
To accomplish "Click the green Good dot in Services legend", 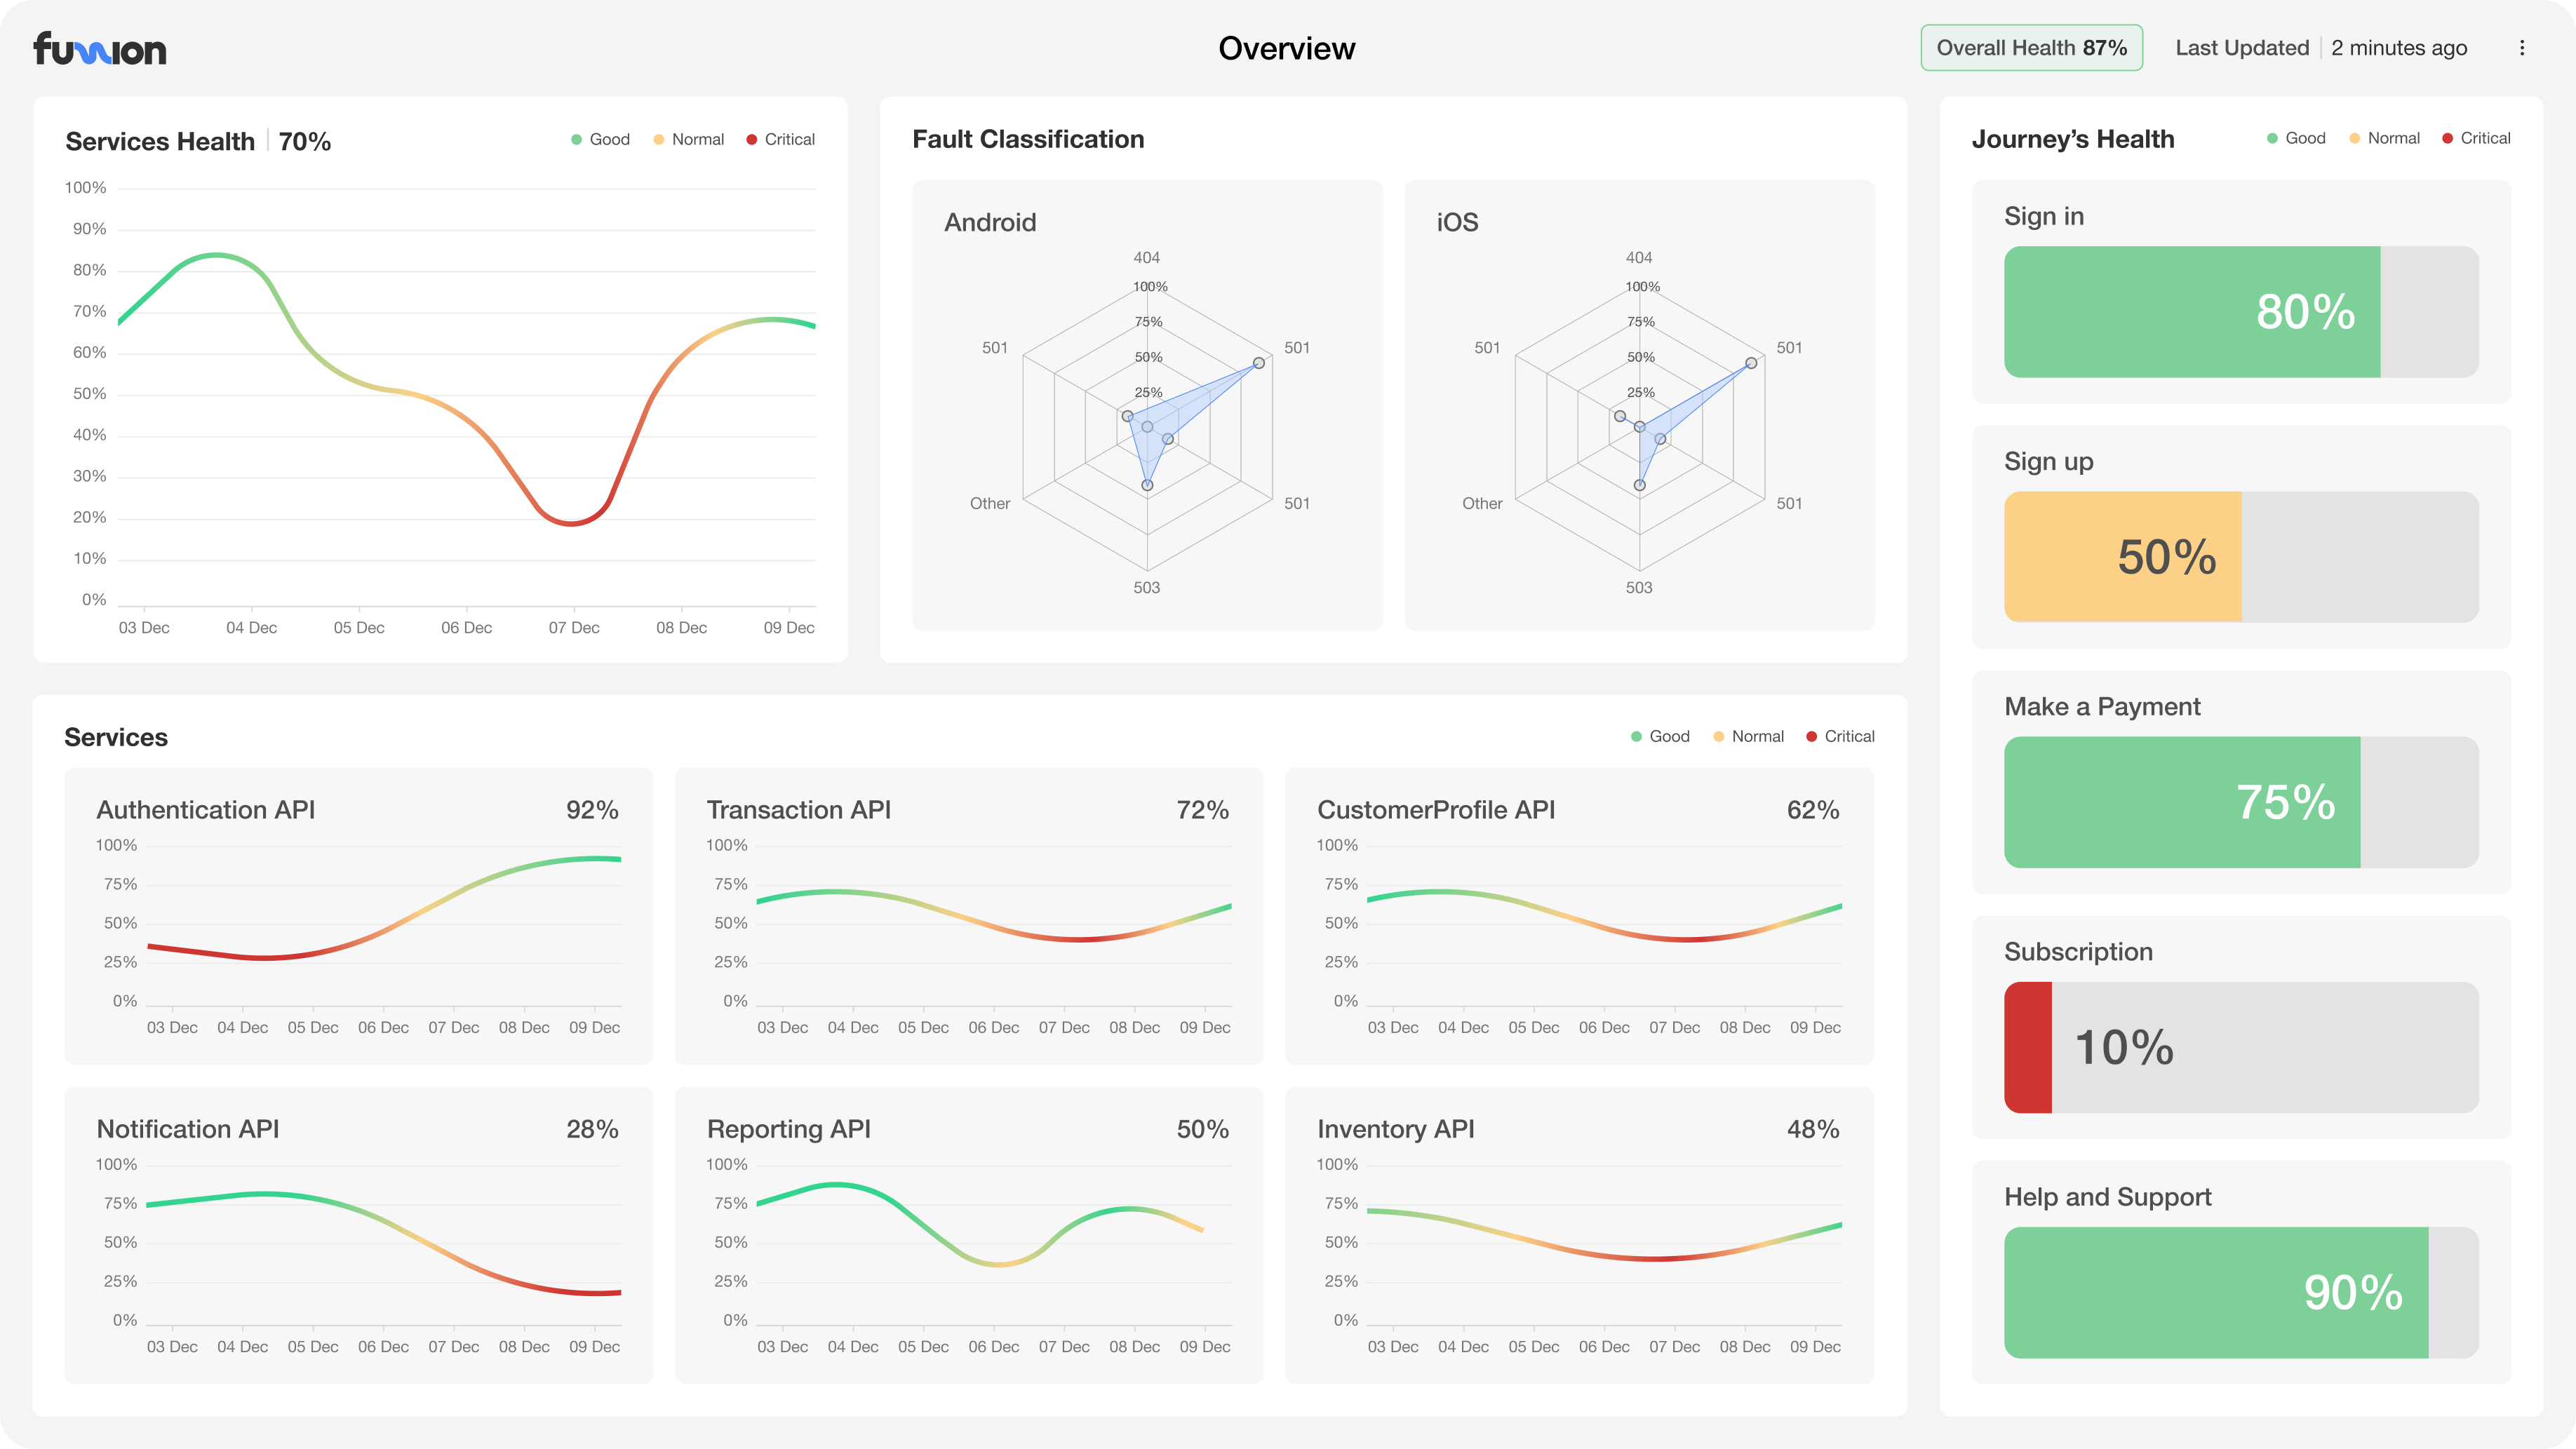I will (x=1637, y=736).
